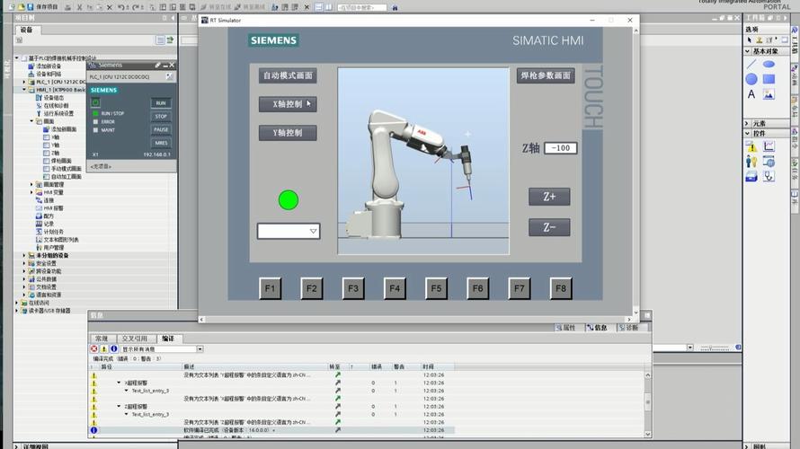Select the ellipse basic object tool
The width and height of the screenshot is (800, 449).
(769, 65)
